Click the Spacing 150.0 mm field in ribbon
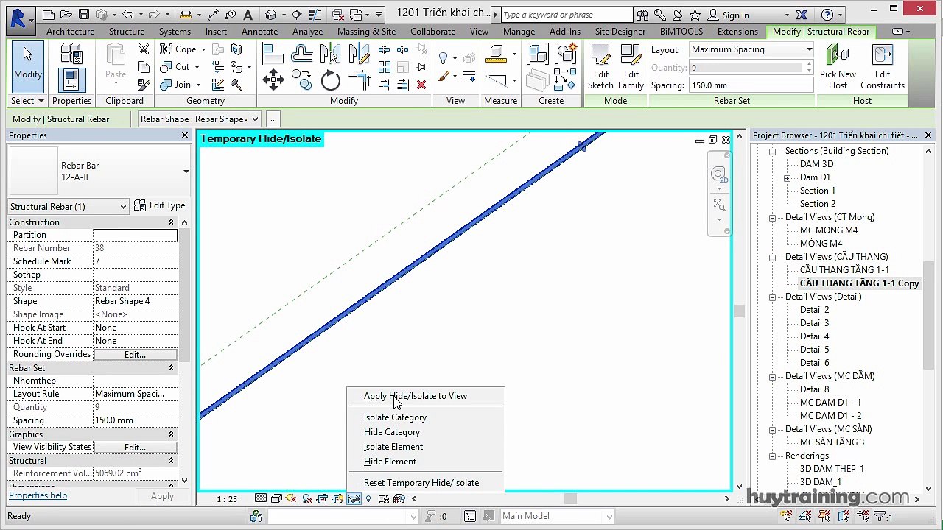Image resolution: width=943 pixels, height=530 pixels. [751, 85]
